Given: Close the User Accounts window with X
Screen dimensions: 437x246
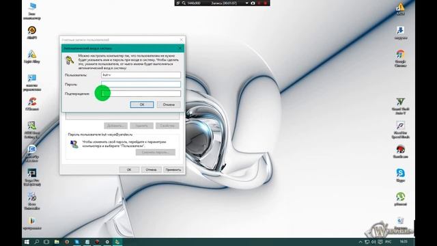Looking at the screenshot, I should click(182, 40).
